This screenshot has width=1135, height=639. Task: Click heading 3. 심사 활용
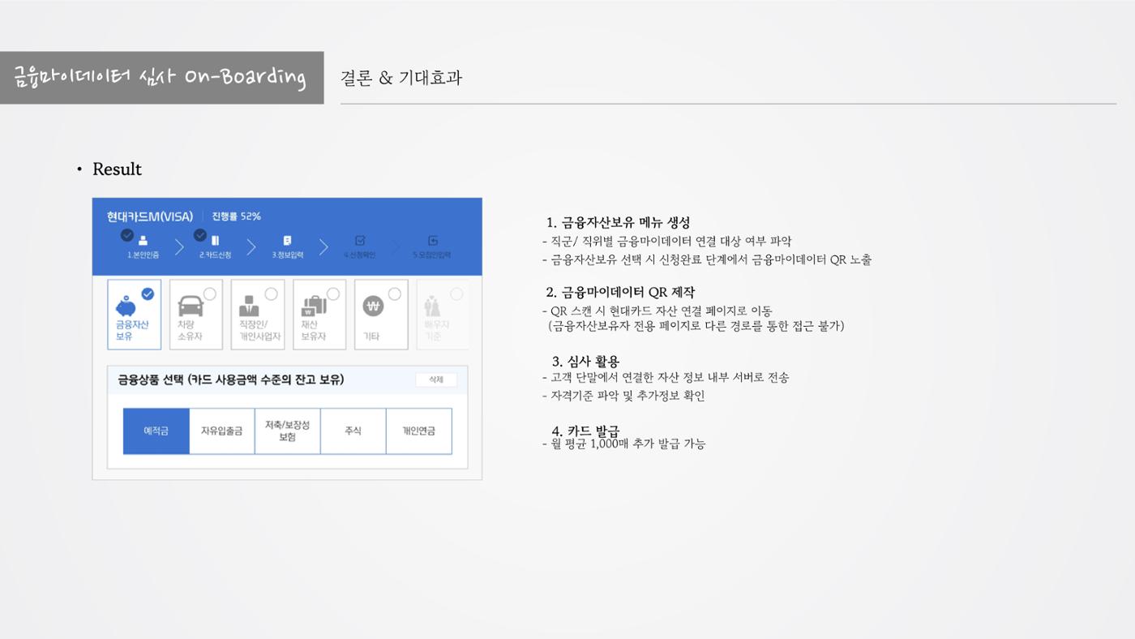pos(585,361)
